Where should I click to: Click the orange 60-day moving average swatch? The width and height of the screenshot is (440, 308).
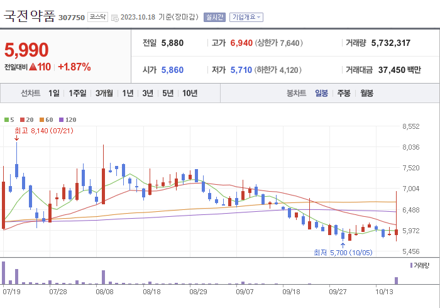tap(42, 120)
